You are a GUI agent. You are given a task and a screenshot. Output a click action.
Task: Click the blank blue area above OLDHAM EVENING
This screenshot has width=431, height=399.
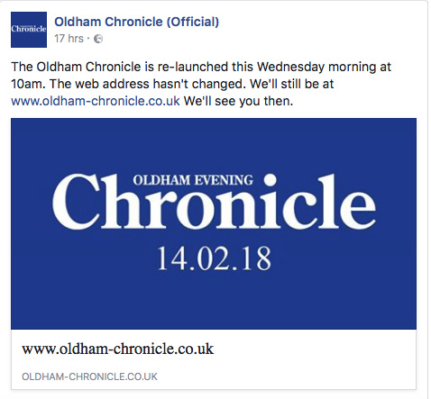[214, 144]
